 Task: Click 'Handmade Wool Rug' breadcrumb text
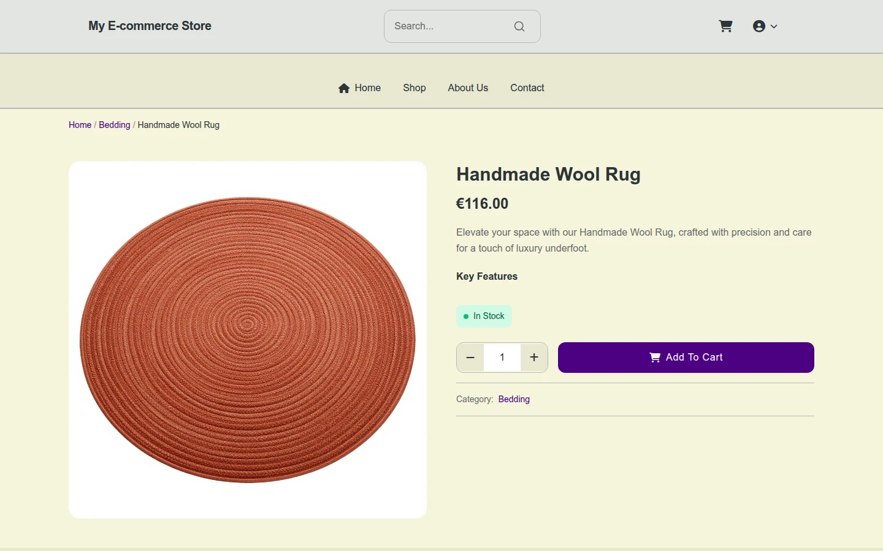tap(178, 125)
